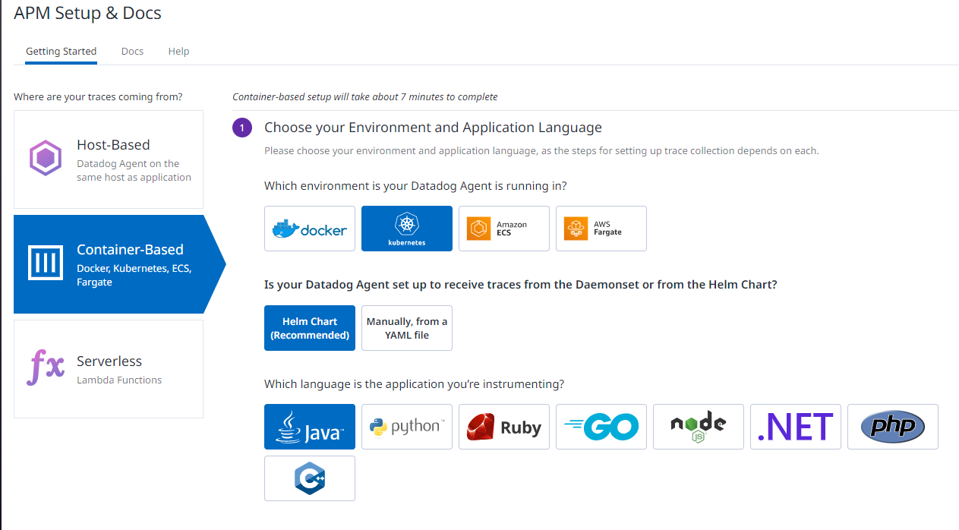This screenshot has height=530, width=959.
Task: Select the Host-Based trace source panel
Action: [x=108, y=159]
